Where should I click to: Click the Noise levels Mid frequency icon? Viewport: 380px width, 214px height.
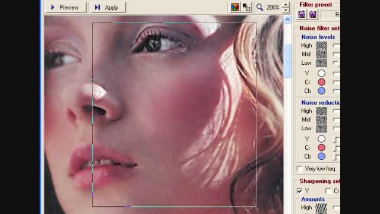[x=321, y=54]
